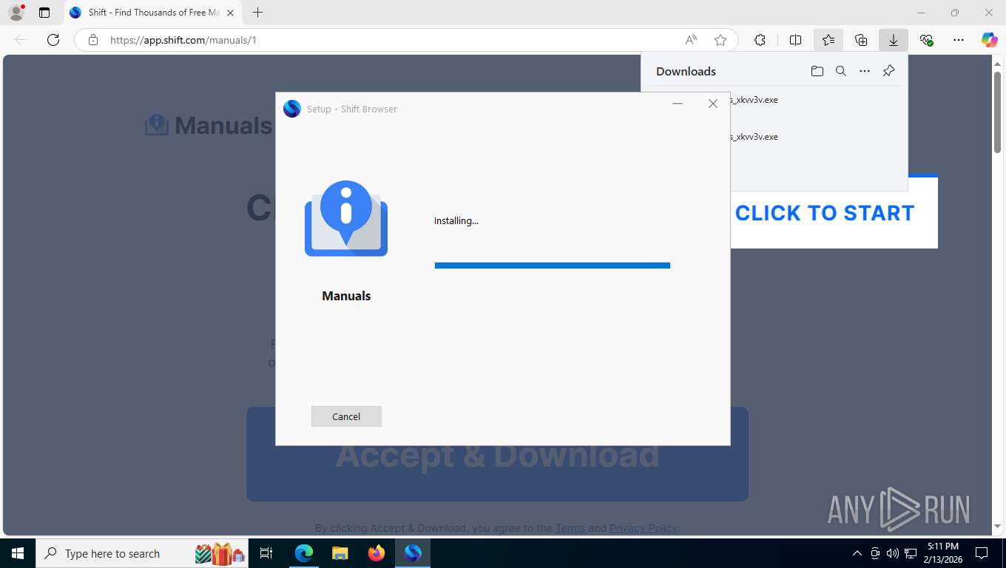Open network icon in tray
This screenshot has height=568, width=1006.
[x=911, y=553]
